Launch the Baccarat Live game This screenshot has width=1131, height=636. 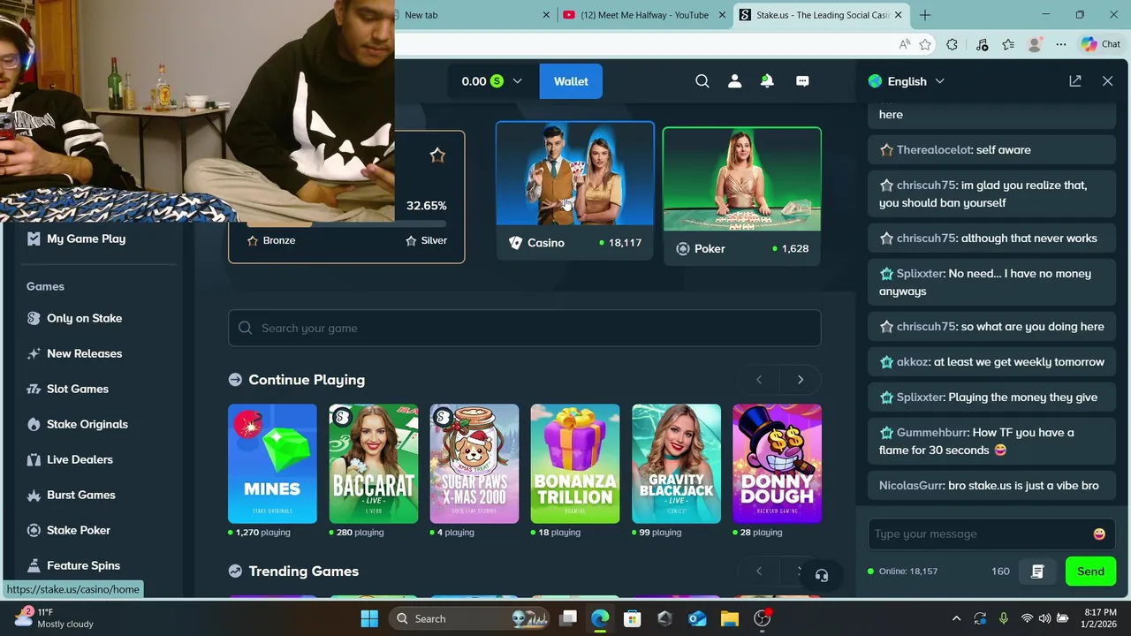click(x=374, y=464)
